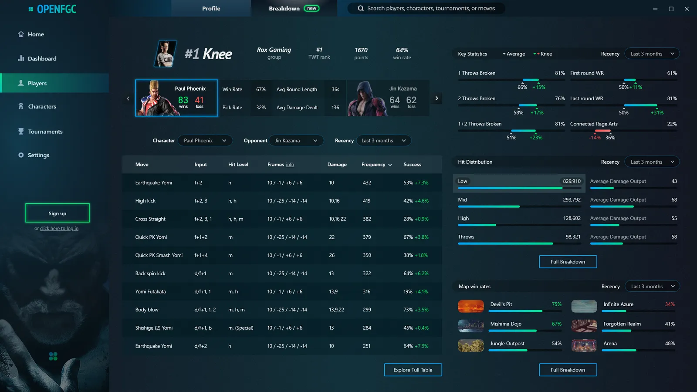The height and width of the screenshot is (392, 697).
Task: Open the Character dropdown showing Paul Phoenix
Action: tap(205, 141)
